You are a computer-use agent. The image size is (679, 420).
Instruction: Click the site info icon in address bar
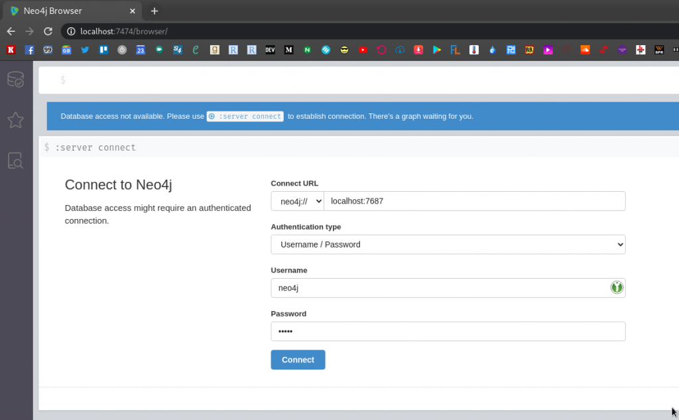pos(70,31)
